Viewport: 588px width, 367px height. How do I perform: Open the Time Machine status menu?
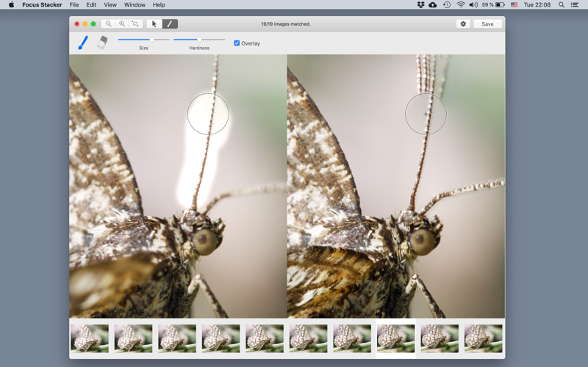(x=446, y=5)
